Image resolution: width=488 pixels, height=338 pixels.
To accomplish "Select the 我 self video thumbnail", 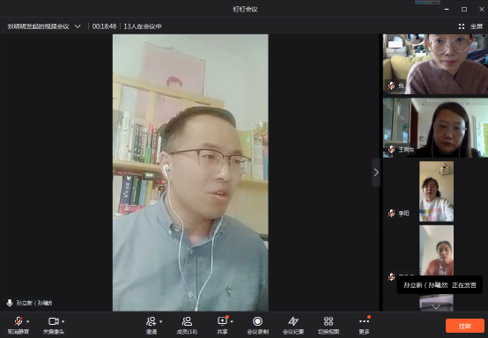I will [435, 64].
